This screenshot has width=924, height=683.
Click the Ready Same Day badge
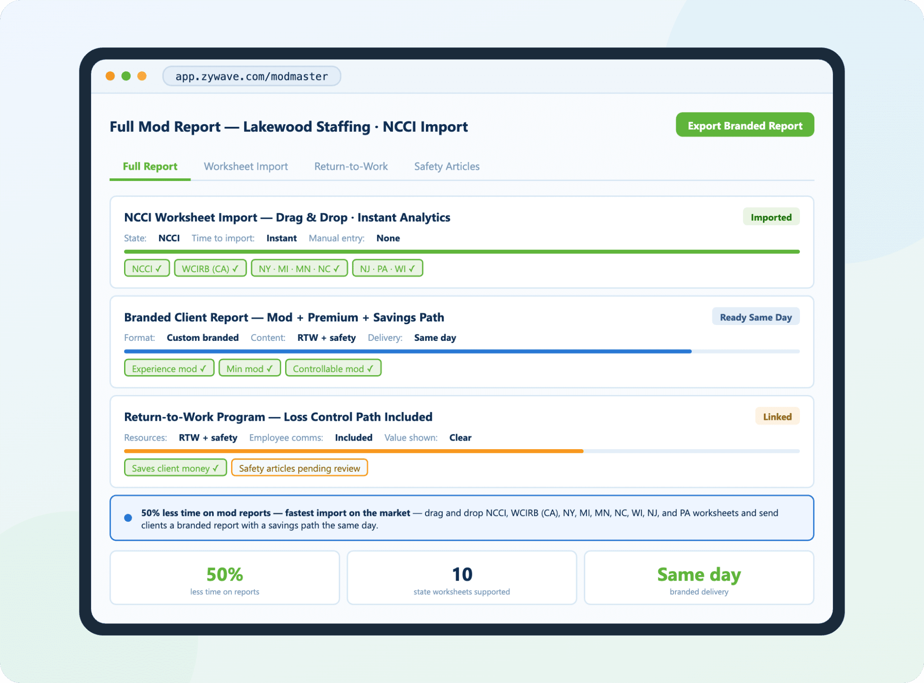(755, 317)
